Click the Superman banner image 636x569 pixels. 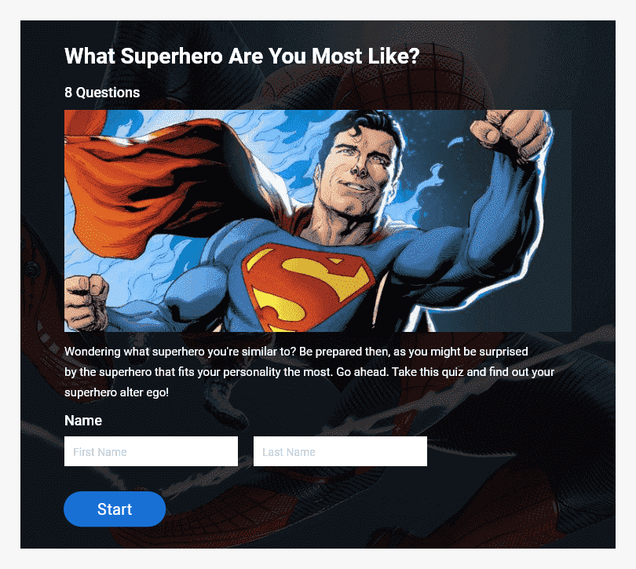[x=317, y=221]
